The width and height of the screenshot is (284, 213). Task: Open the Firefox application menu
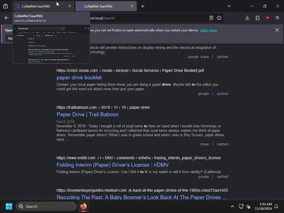(277, 18)
